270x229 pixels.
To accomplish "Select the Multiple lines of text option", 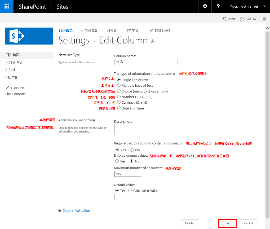I will click(118, 85).
